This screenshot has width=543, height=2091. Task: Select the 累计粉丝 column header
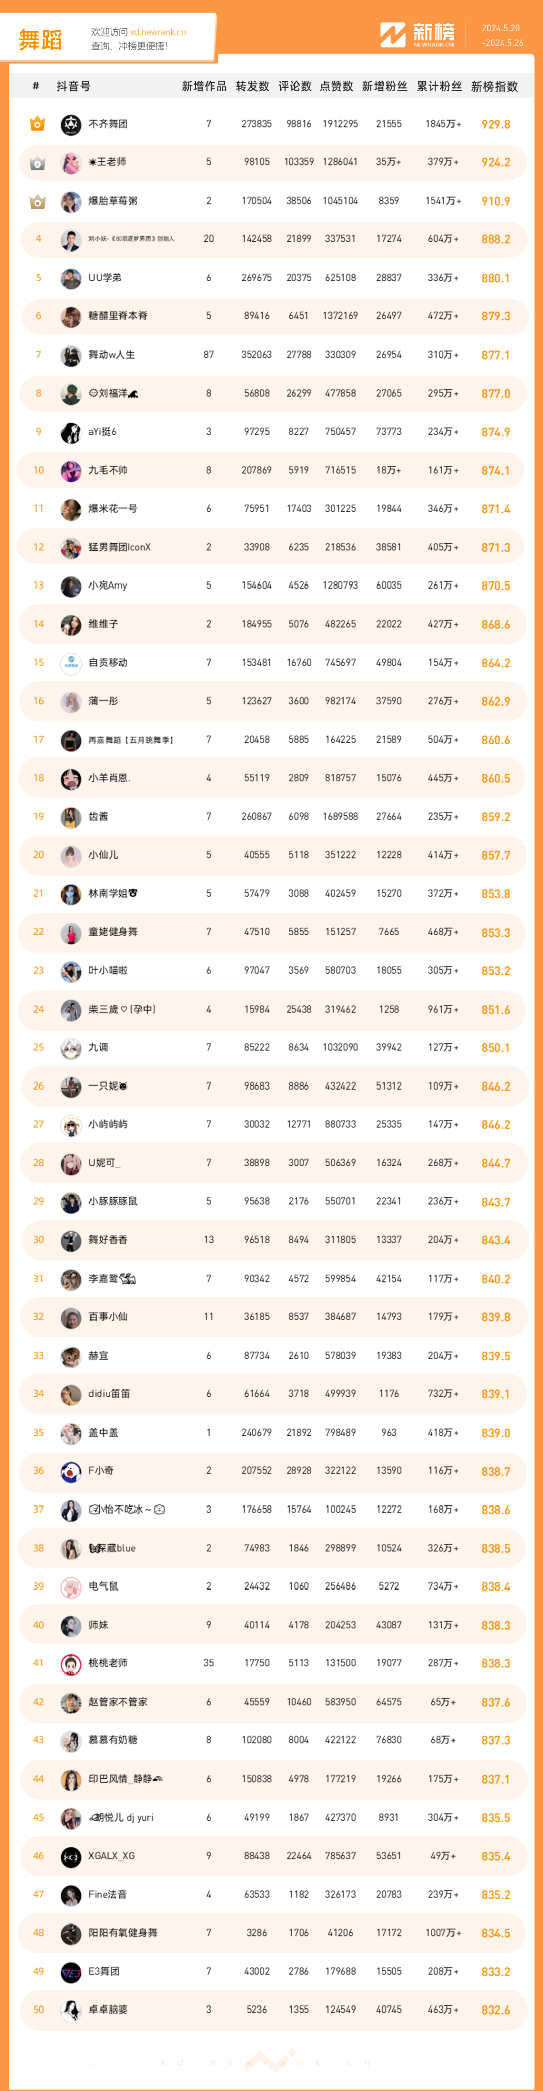coord(439,86)
